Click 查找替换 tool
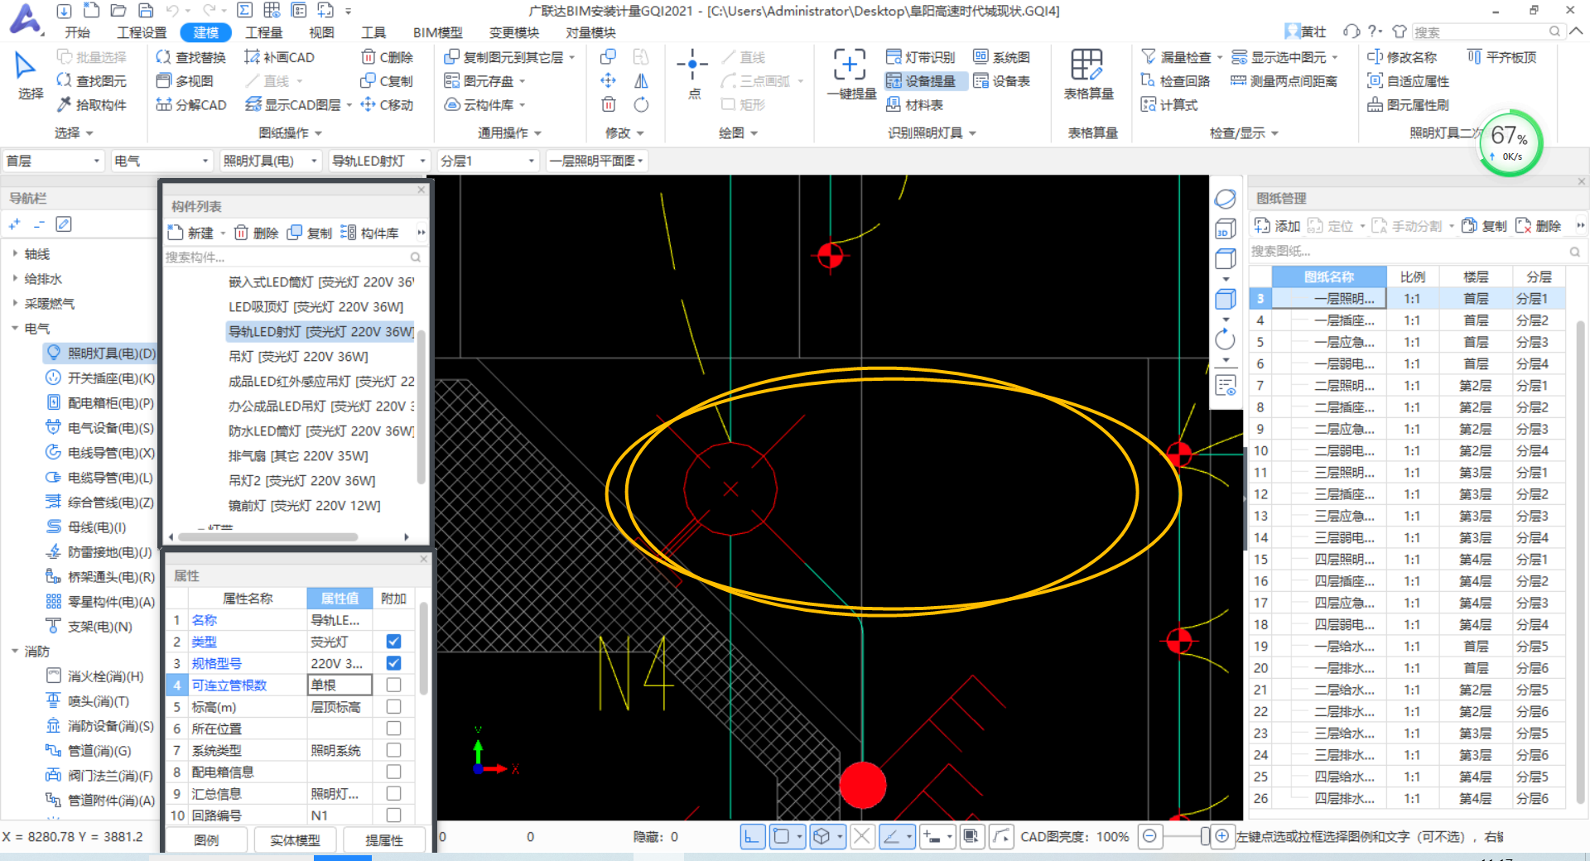 click(x=191, y=57)
